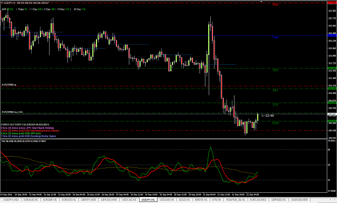Viewport: 337px width, 203px height.
Task: Click the TDI indicator values label
Action: pyautogui.click(x=24, y=141)
